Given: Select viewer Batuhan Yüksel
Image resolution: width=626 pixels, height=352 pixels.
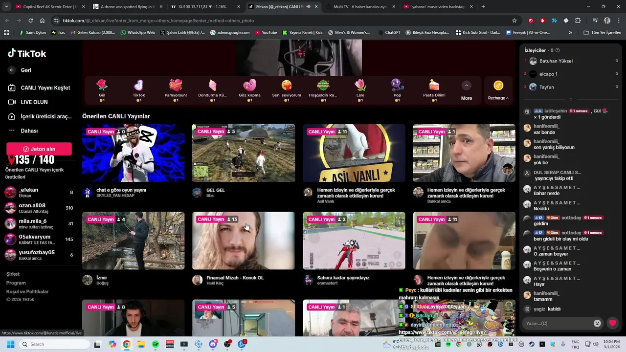Looking at the screenshot, I should (x=556, y=61).
